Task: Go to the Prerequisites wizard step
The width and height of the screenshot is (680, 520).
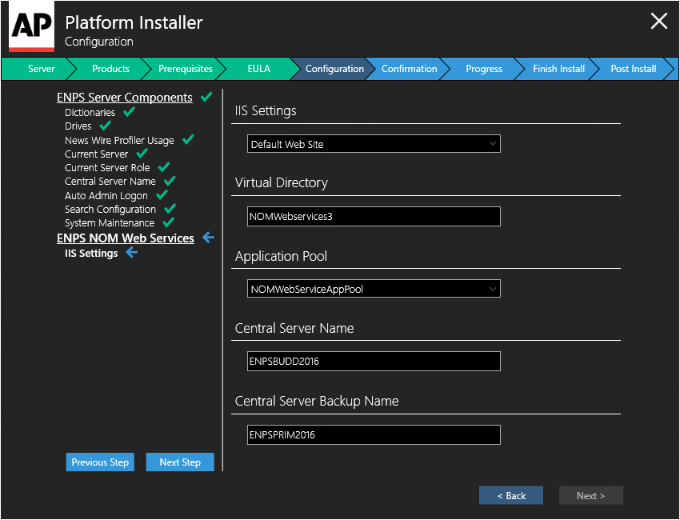Action: (x=185, y=69)
